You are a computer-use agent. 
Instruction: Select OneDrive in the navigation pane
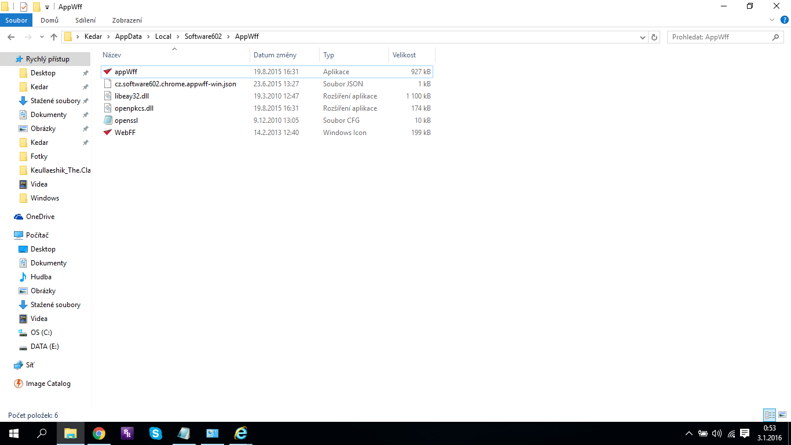[x=40, y=217]
